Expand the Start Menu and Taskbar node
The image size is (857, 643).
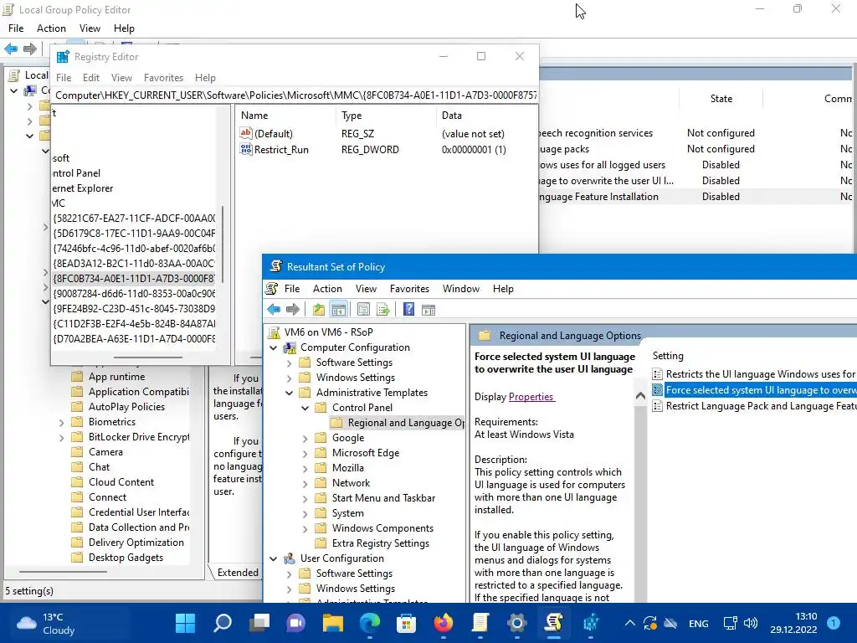pyautogui.click(x=305, y=499)
